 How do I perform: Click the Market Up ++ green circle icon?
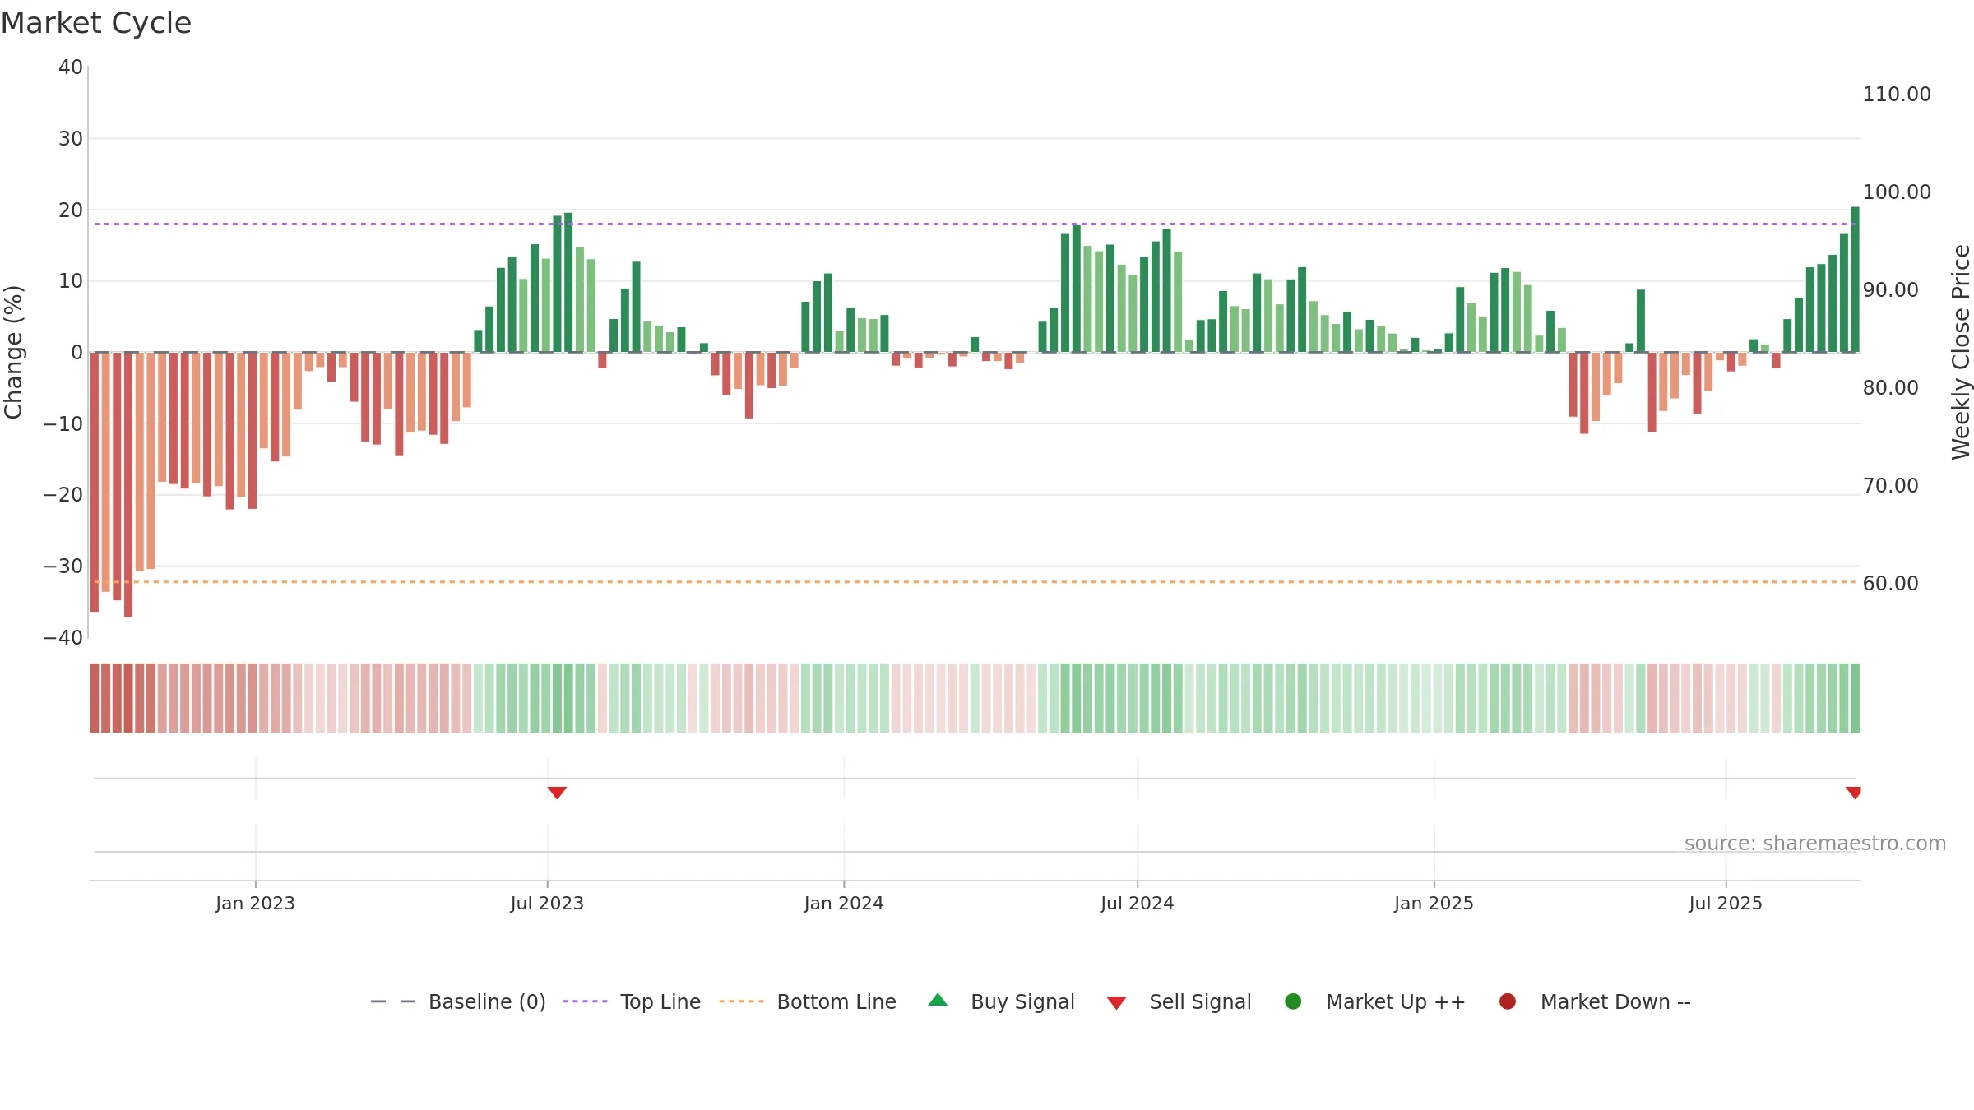pyautogui.click(x=1293, y=1001)
